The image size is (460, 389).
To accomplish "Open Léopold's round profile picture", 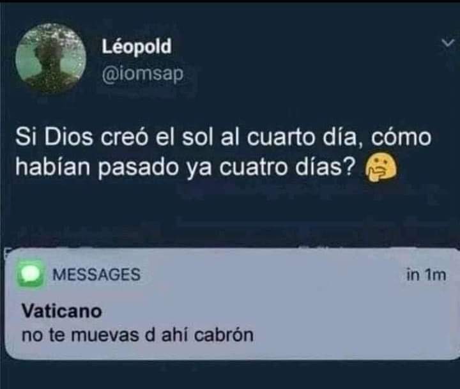I will 50,58.
